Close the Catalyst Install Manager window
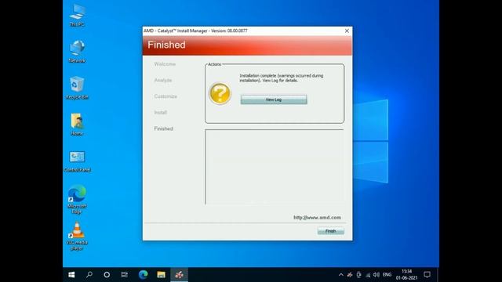The image size is (502, 282). point(347,31)
